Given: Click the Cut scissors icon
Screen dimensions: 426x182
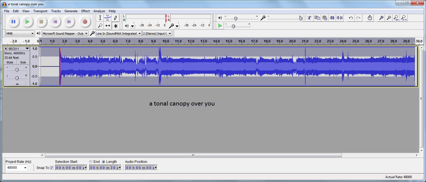Looking at the screenshot, I should click(309, 18).
